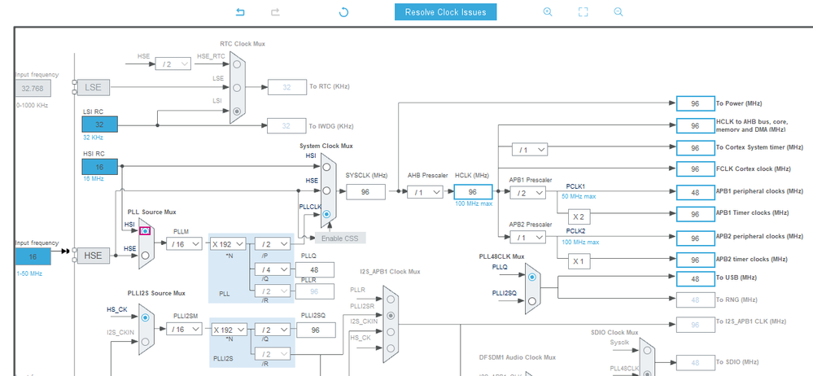
Task: Select HSE in System Clock Mux
Action: [x=326, y=190]
